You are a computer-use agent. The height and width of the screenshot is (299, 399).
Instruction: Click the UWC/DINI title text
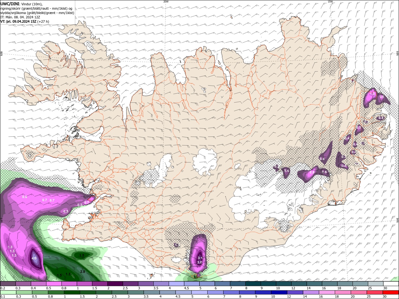tap(10, 4)
